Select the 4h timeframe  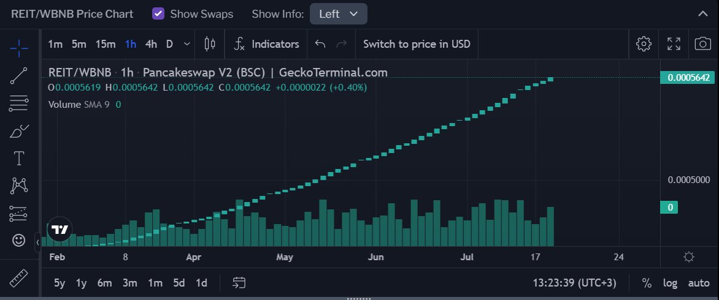151,44
